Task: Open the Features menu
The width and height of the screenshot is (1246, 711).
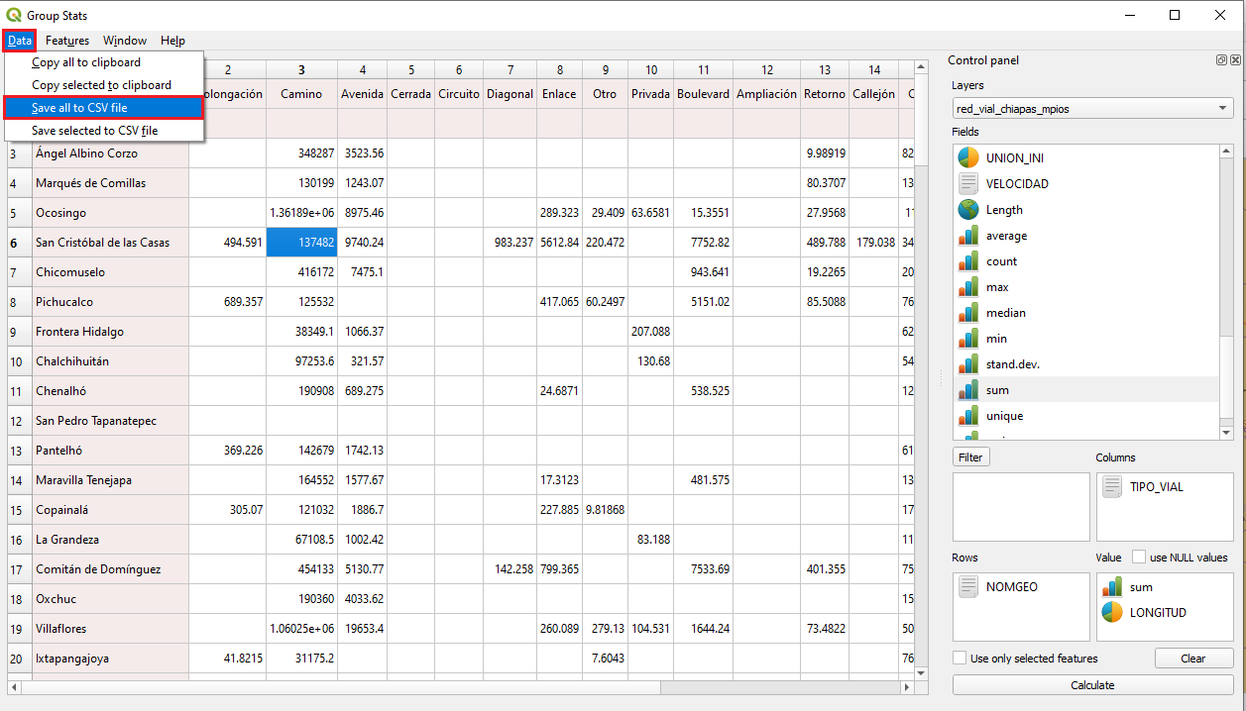Action: click(67, 41)
